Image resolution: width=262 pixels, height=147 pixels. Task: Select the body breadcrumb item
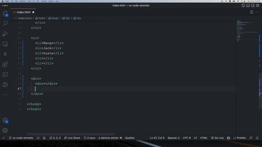55,18
